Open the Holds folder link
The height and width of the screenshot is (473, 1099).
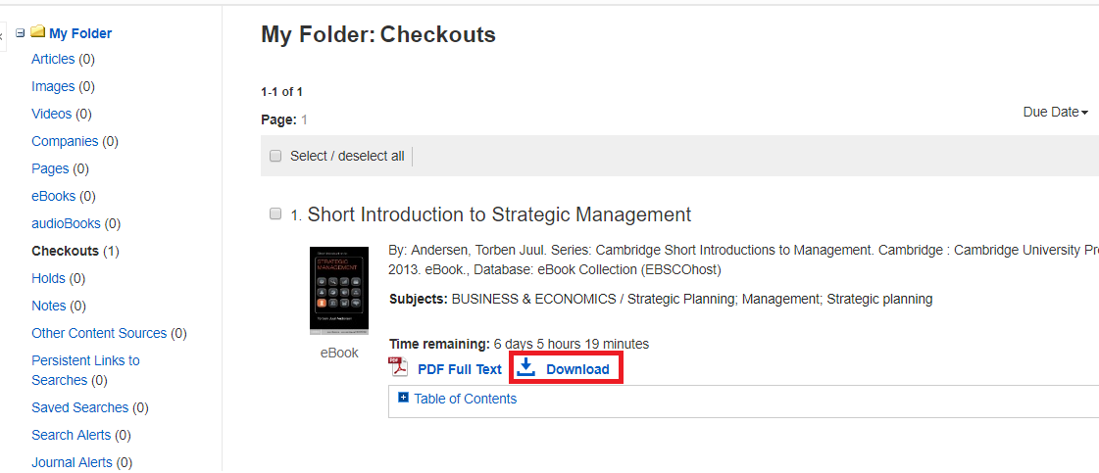click(48, 278)
